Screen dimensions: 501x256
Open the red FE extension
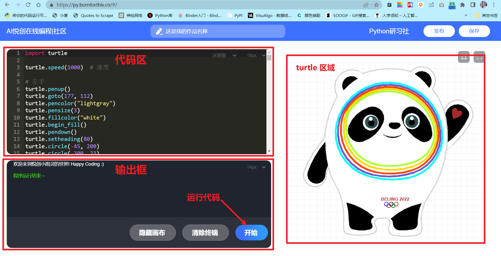point(410,5)
